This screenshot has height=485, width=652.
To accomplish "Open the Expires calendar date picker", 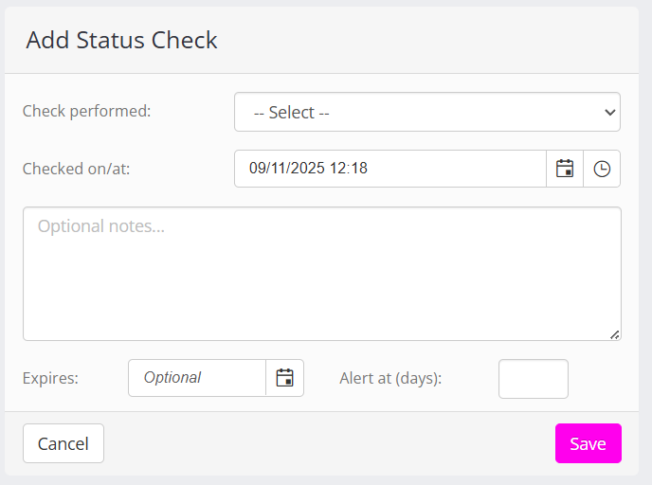I will pos(284,378).
